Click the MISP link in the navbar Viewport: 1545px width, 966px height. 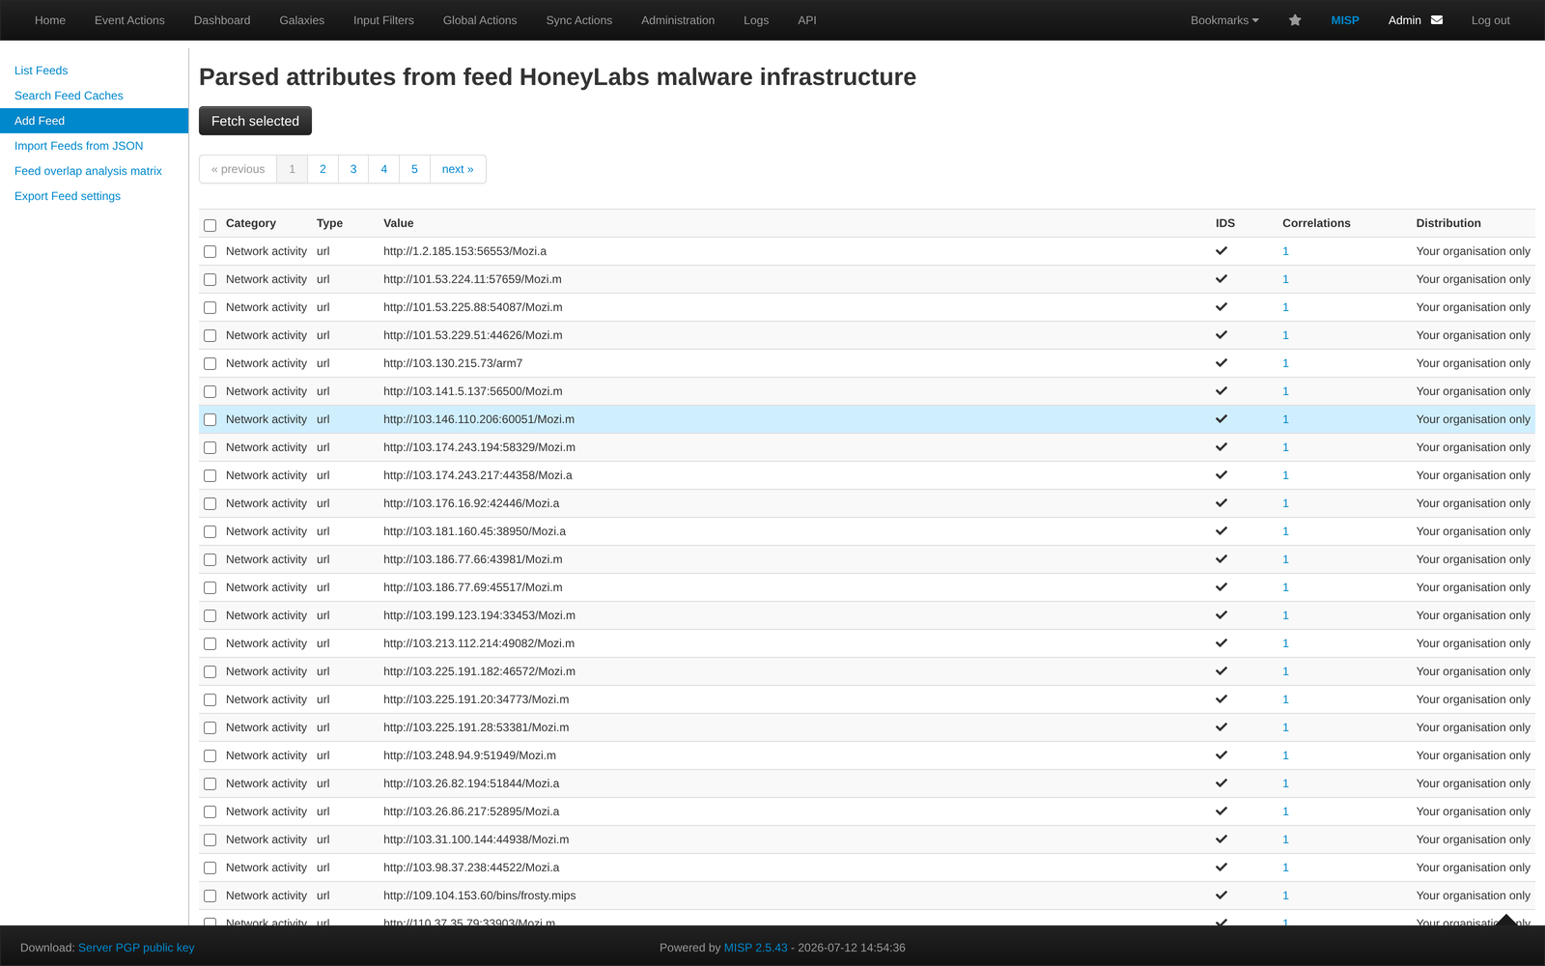coord(1345,20)
